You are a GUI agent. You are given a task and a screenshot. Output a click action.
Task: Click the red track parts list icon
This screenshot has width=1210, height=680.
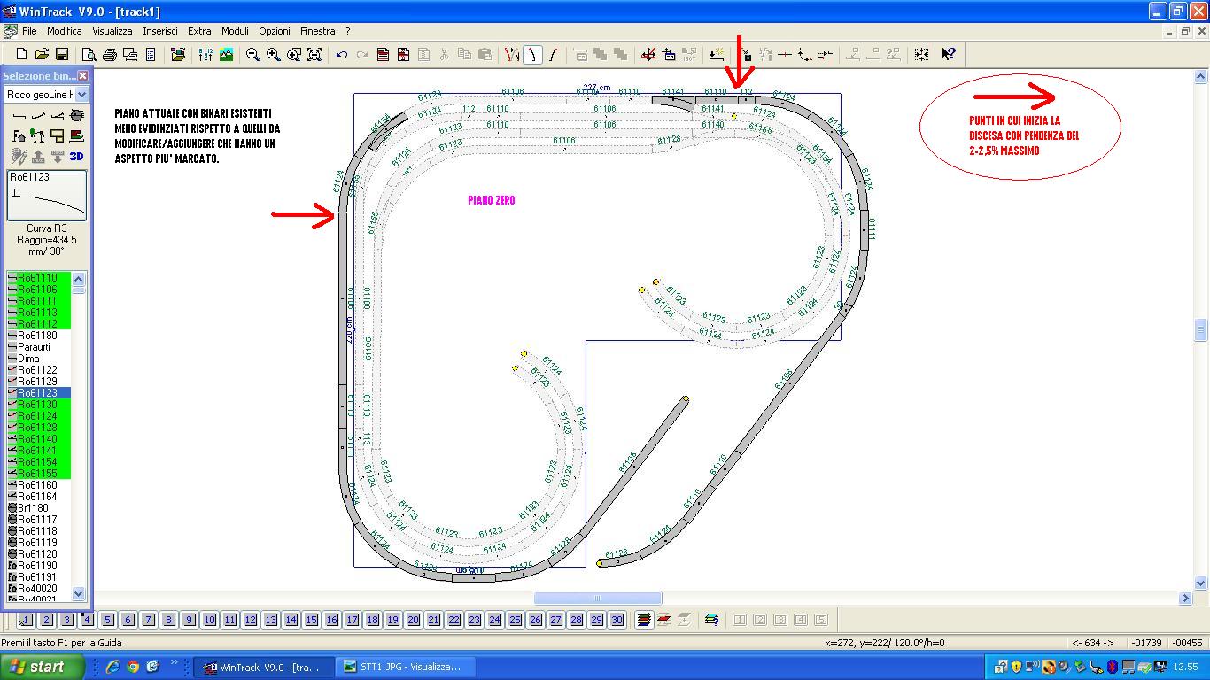[383, 55]
